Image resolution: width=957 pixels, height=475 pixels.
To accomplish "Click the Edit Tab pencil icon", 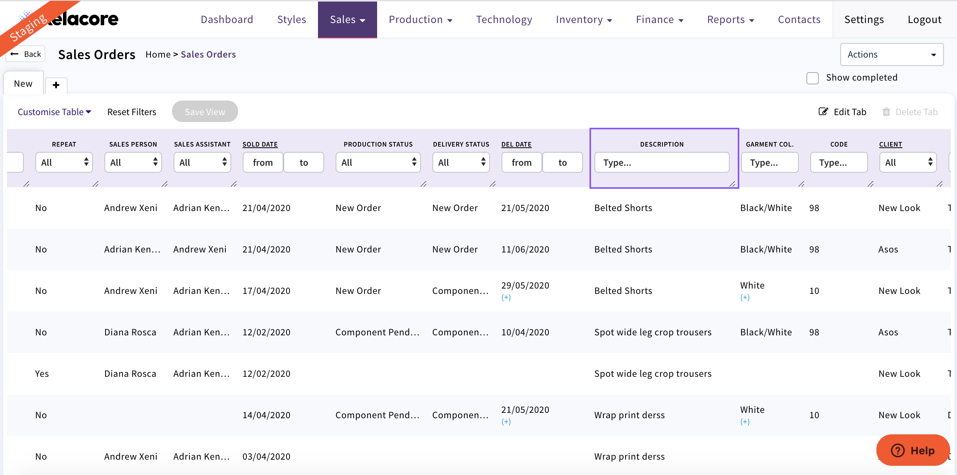I will 823,112.
